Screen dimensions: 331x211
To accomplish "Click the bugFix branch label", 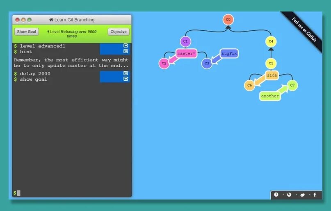I will click(x=229, y=54).
